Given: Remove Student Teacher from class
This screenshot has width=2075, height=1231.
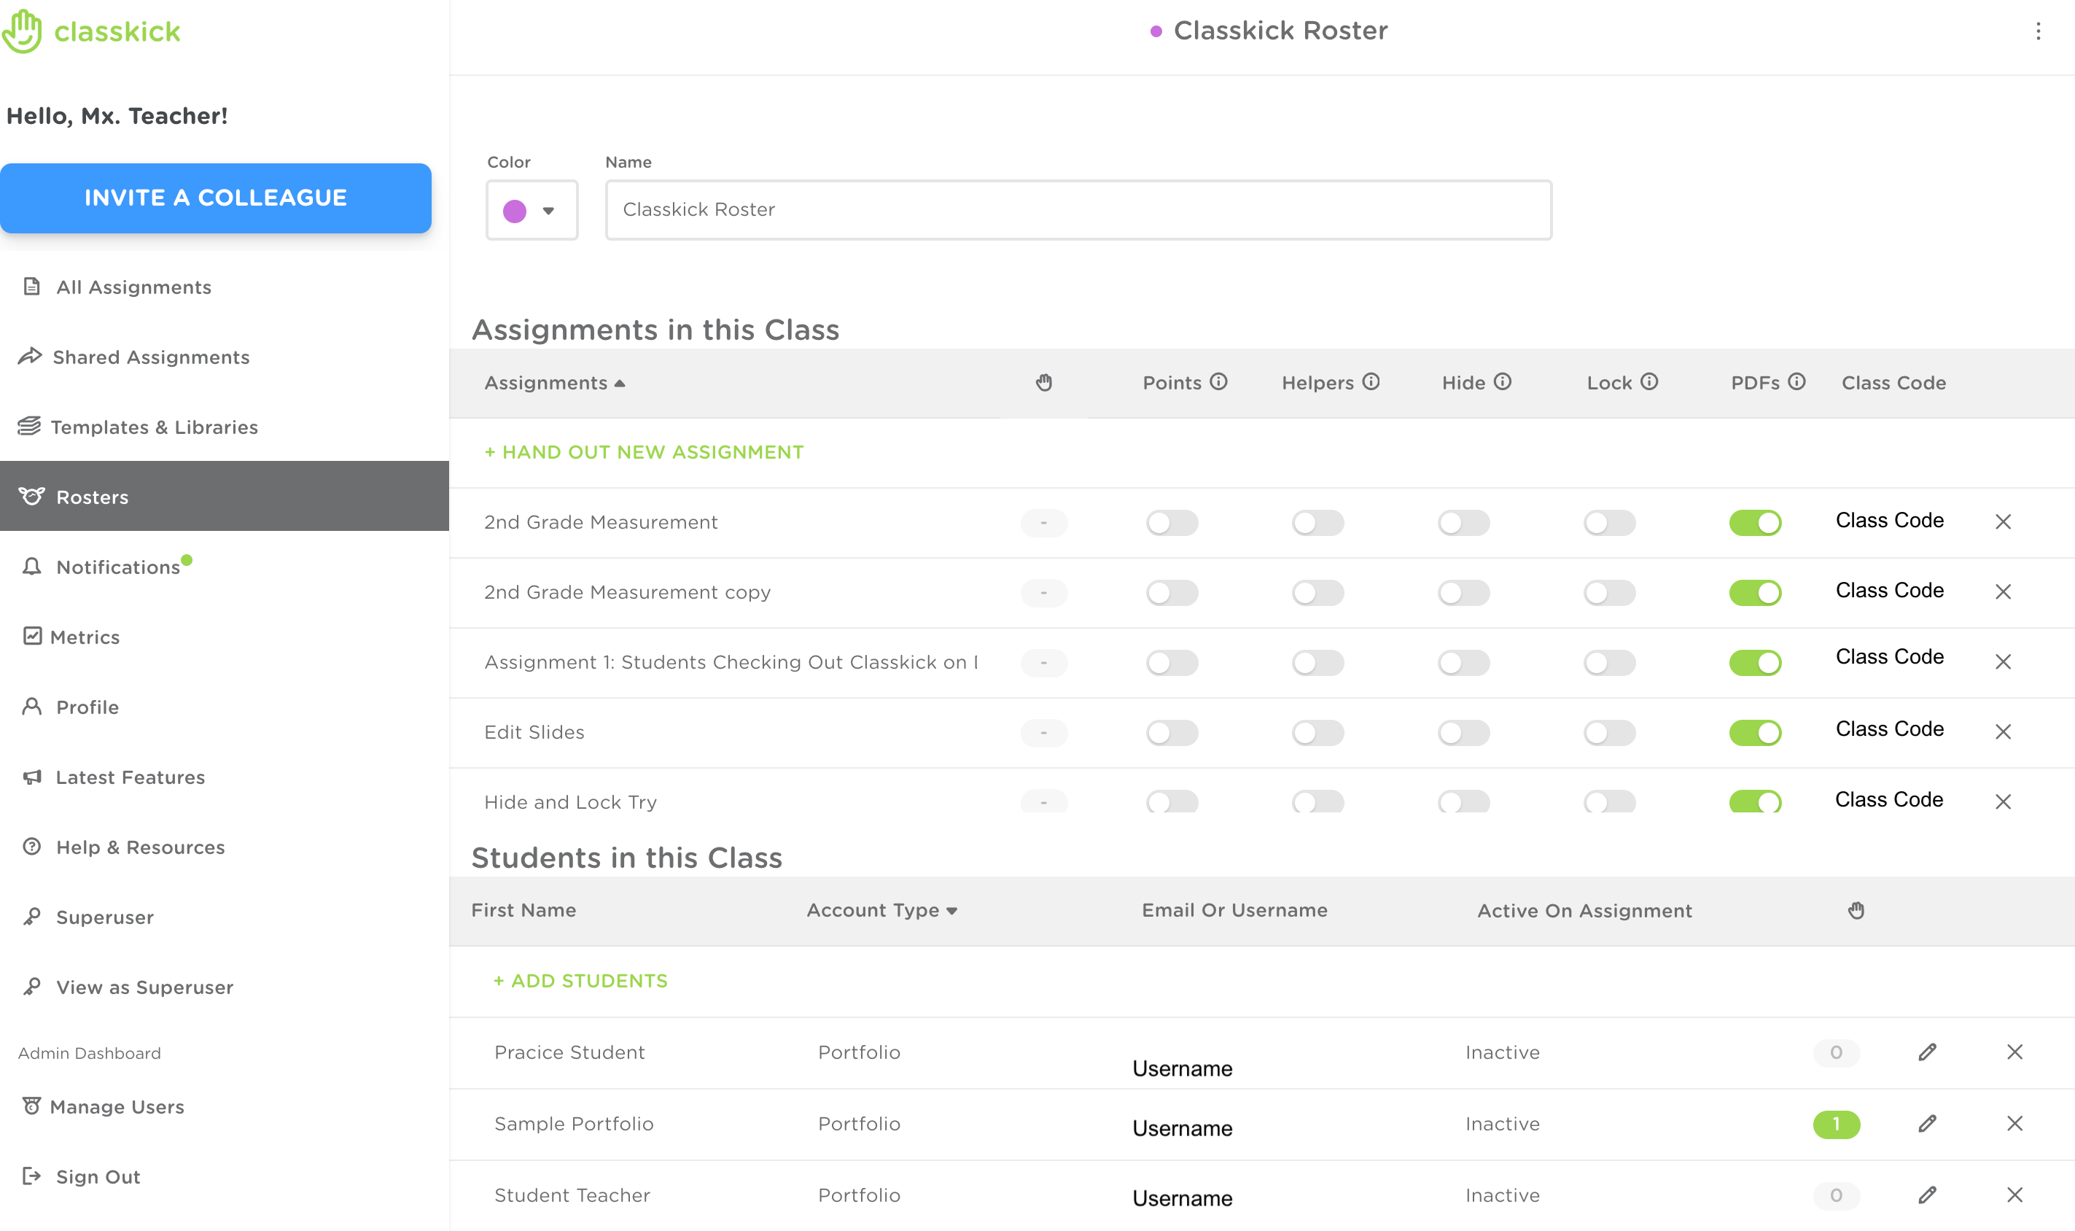Looking at the screenshot, I should click(x=2014, y=1195).
